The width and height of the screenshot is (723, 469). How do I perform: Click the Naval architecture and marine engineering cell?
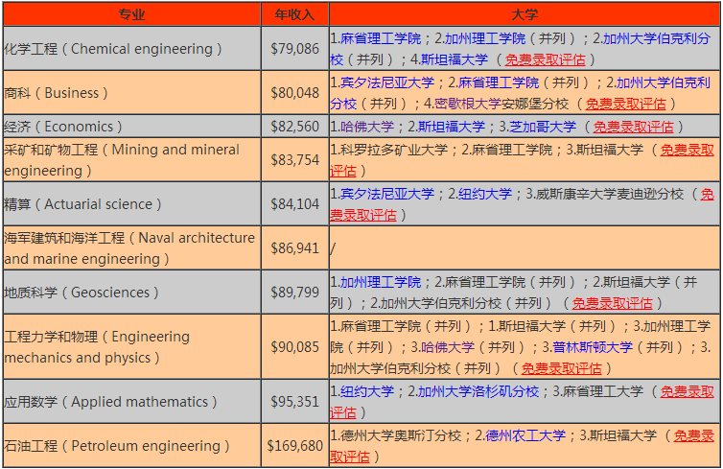(x=132, y=248)
